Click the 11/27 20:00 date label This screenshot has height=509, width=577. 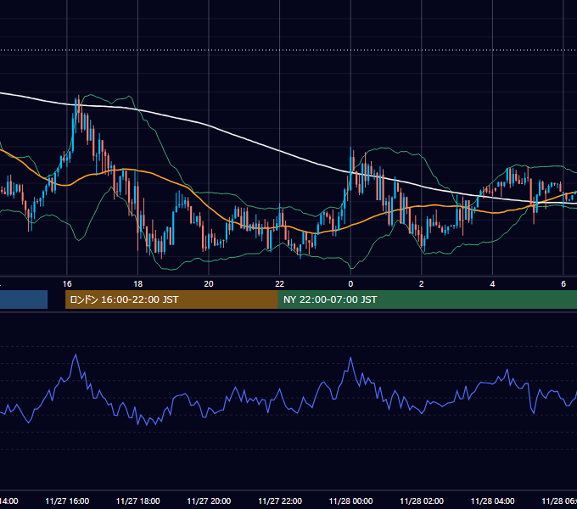pyautogui.click(x=209, y=501)
